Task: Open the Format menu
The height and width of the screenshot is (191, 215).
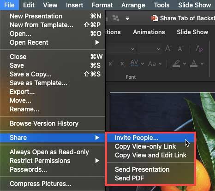Action: 102,5
